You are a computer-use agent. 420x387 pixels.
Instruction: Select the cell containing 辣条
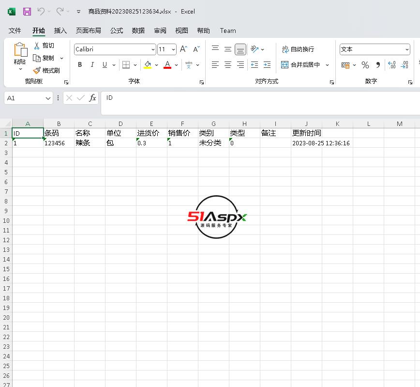coord(90,143)
